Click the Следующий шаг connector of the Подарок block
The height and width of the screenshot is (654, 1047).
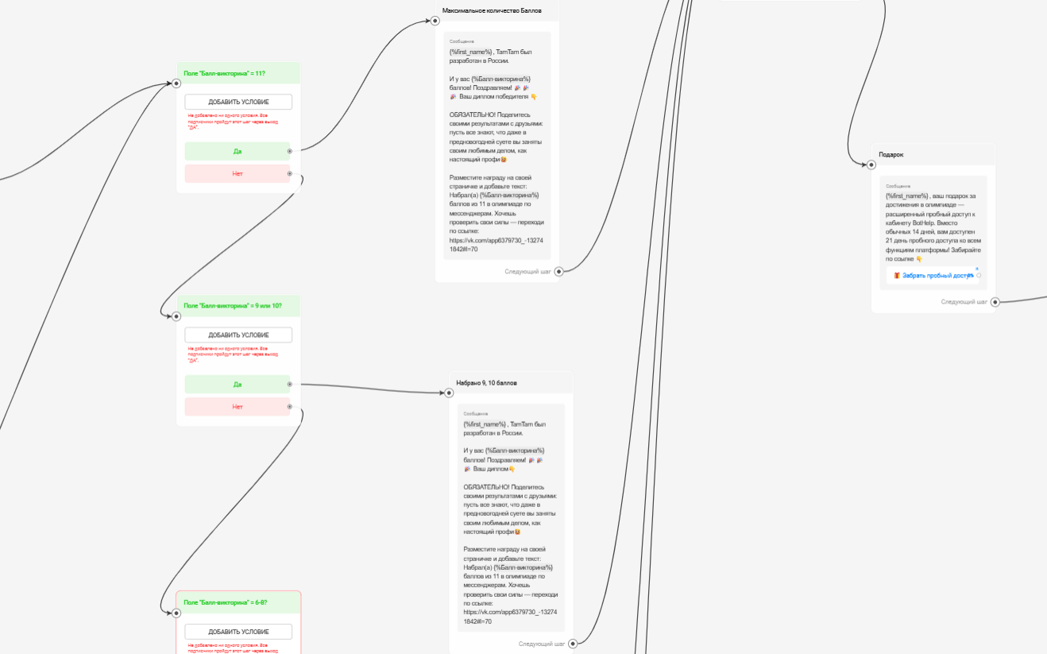point(995,302)
